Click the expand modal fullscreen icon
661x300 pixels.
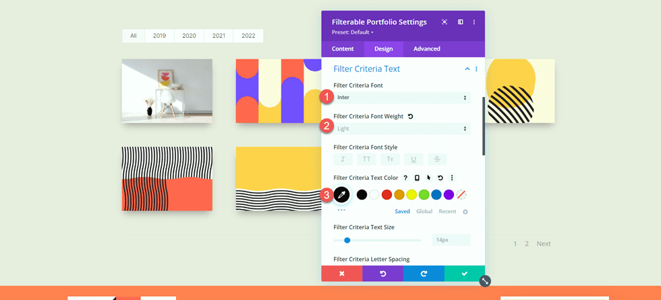pyautogui.click(x=444, y=22)
